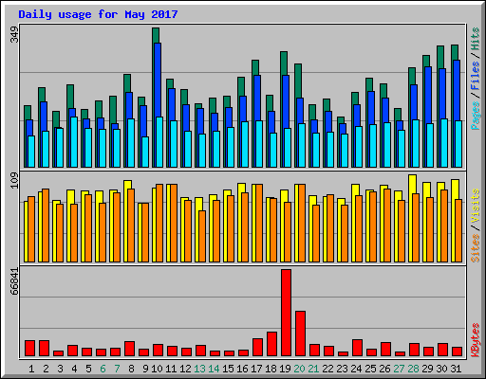
Task: Click day 1 on the x-axis
Action: click(x=31, y=369)
